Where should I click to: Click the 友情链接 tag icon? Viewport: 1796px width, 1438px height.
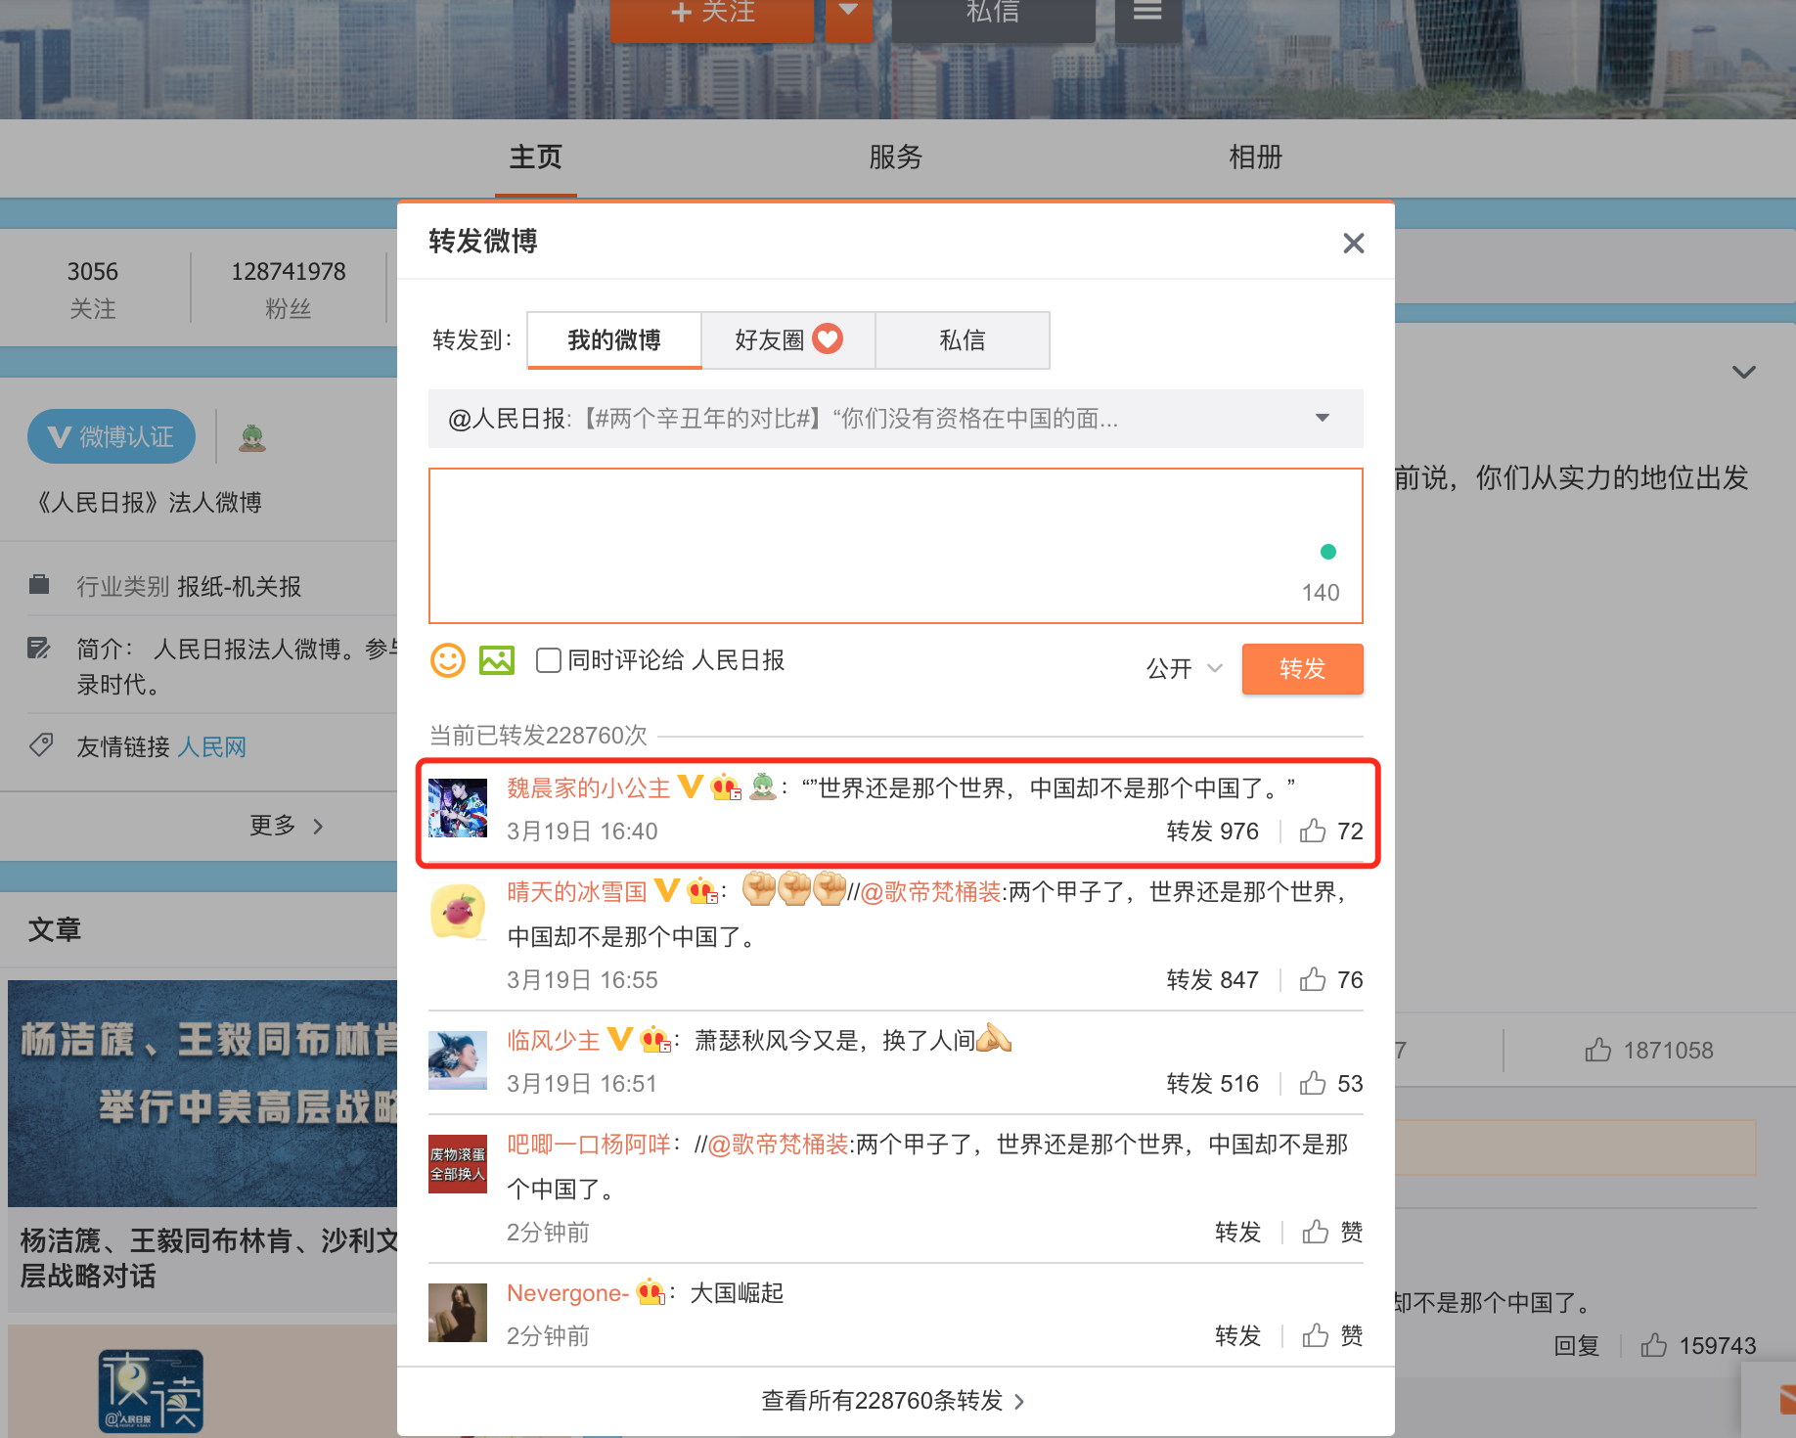41,744
